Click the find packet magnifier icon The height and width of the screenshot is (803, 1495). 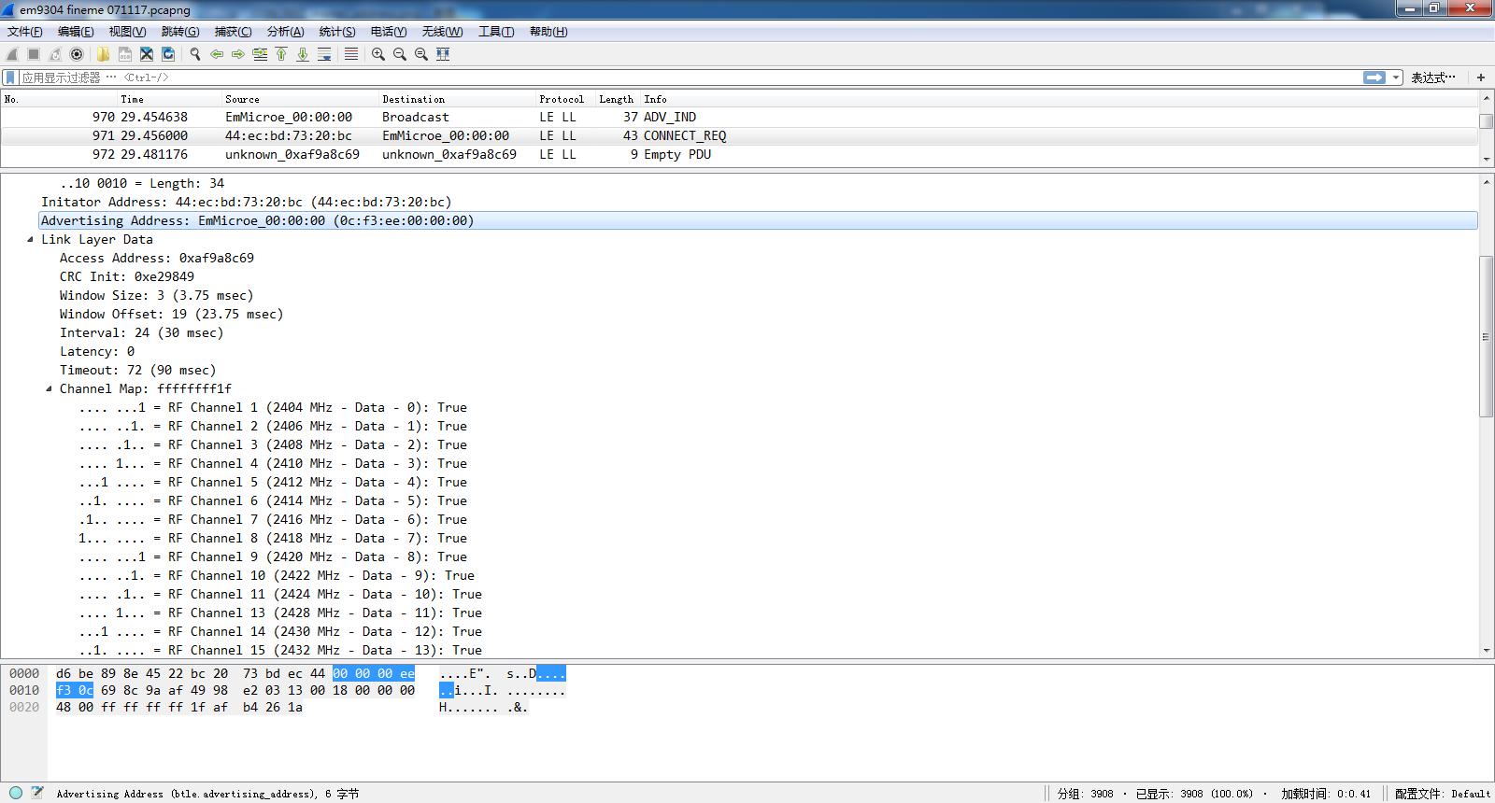tap(195, 54)
